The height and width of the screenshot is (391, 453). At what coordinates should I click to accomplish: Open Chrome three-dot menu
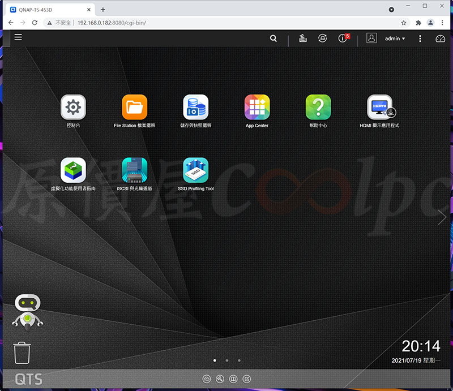[x=442, y=23]
